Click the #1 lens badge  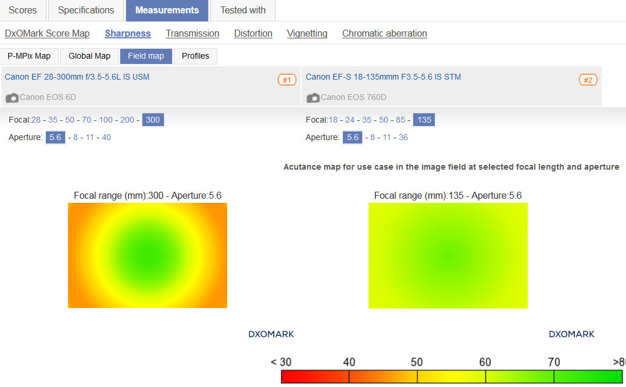tap(287, 80)
